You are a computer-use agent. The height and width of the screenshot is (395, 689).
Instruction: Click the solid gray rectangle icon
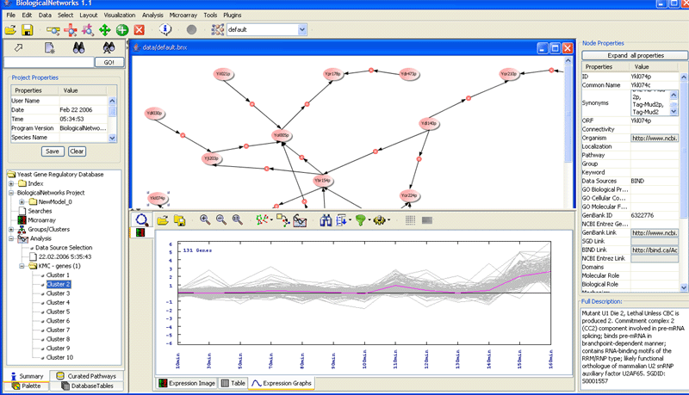427,220
